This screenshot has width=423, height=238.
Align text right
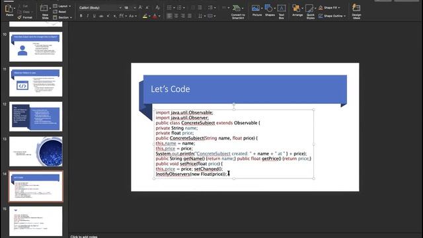[183, 16]
